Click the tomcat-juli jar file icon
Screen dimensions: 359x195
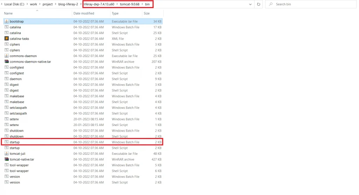7,154
